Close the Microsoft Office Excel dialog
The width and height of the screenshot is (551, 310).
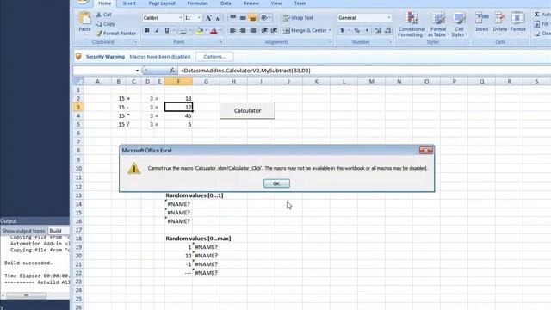pyautogui.click(x=426, y=151)
